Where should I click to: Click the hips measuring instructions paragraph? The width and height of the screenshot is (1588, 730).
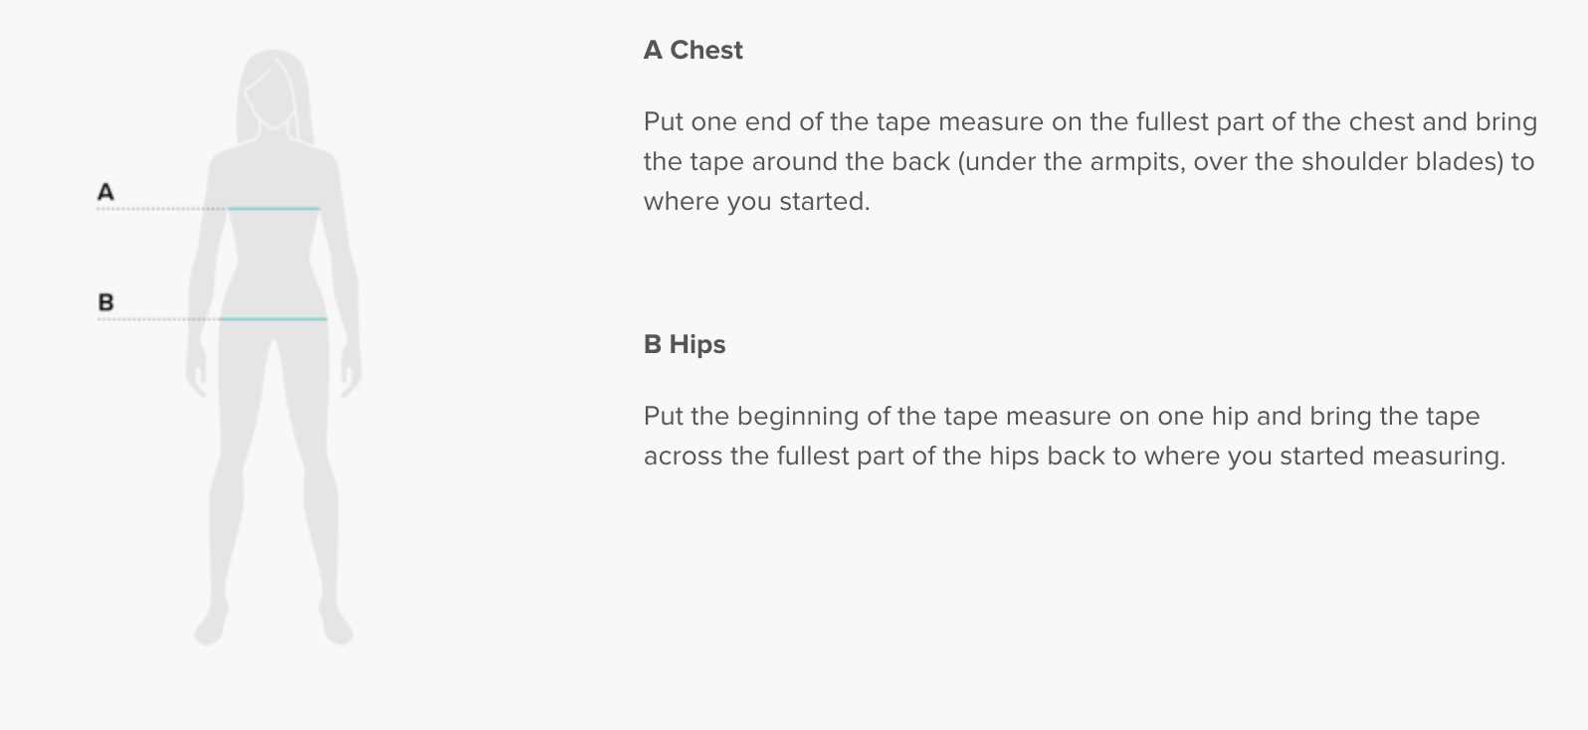1074,436
